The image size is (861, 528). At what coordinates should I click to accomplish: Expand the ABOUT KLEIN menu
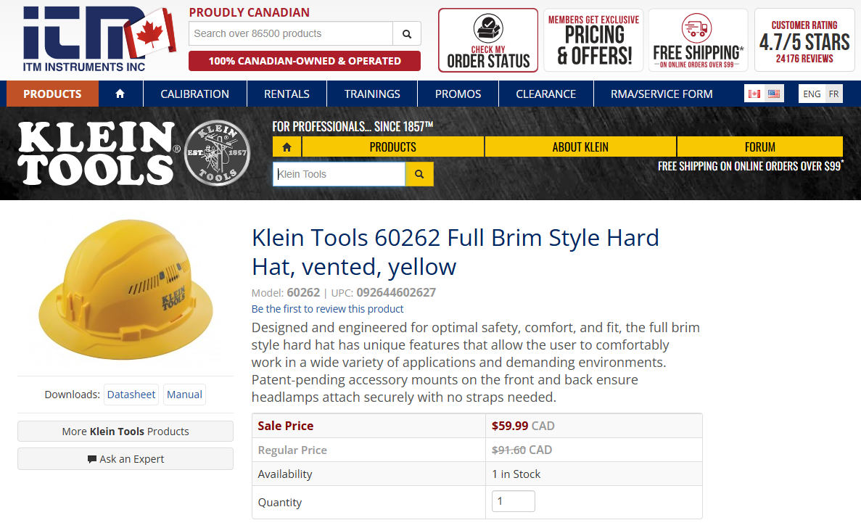[580, 147]
